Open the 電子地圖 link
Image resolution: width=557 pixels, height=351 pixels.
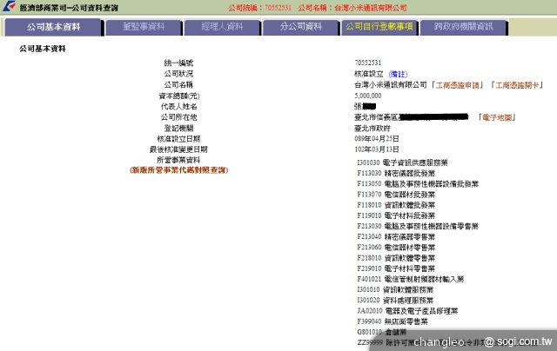(x=497, y=117)
